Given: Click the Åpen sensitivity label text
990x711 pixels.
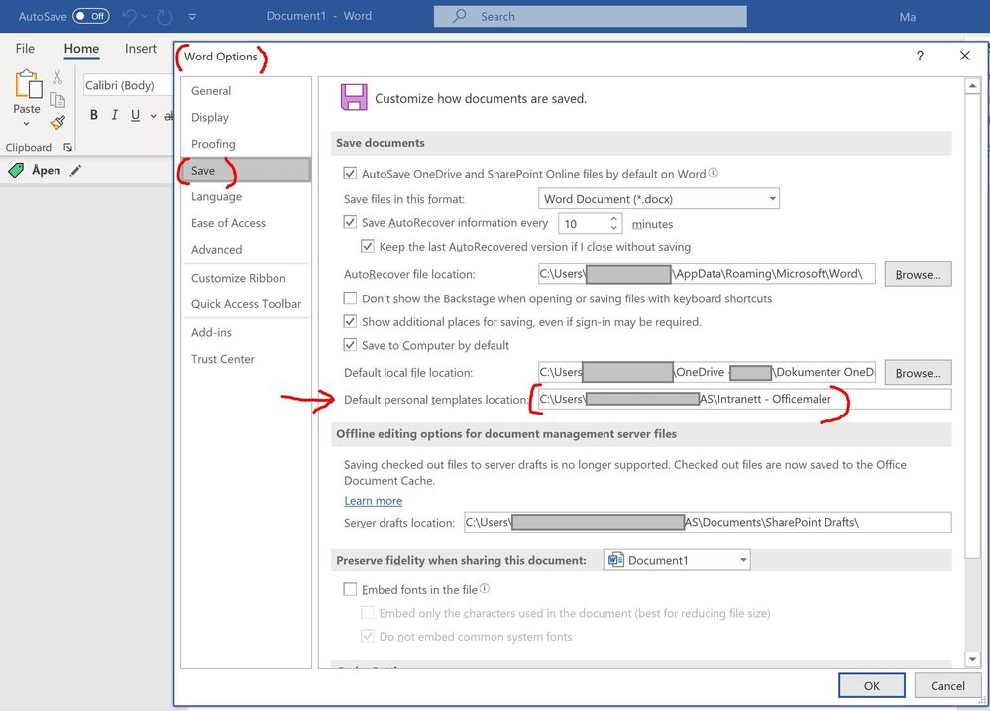Looking at the screenshot, I should coord(47,170).
